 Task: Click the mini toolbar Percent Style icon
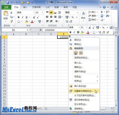103,28
